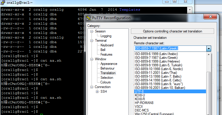Collapse the Window tree node
This screenshot has height=115, width=222.
coord(92,59)
